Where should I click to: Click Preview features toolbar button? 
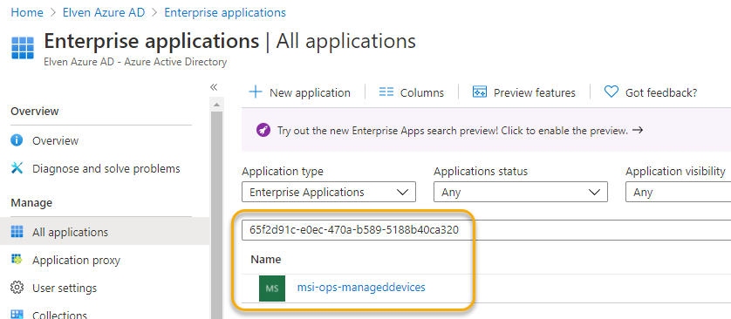pyautogui.click(x=524, y=92)
